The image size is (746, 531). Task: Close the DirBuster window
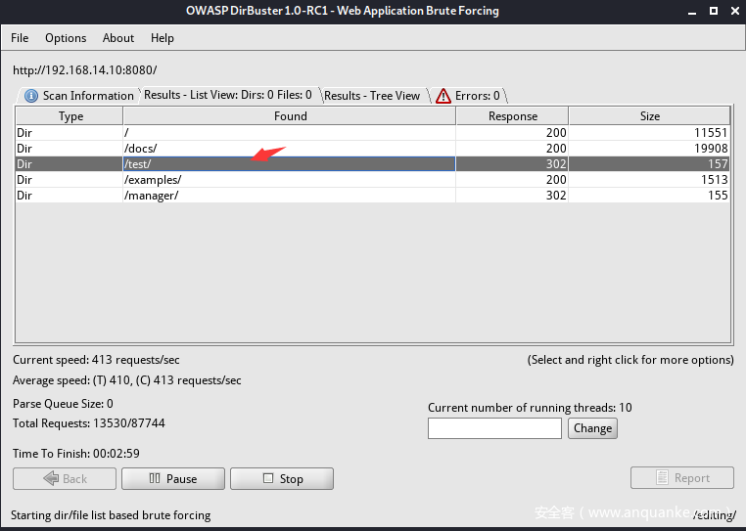point(735,11)
